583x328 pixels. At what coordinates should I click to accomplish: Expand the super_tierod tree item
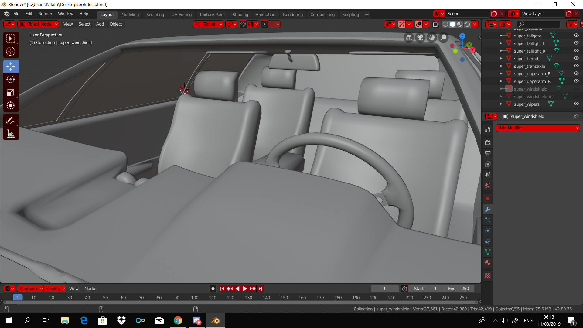[501, 58]
